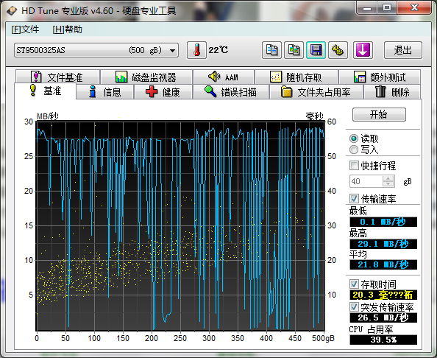Screen dimensions: 437x358
Task: Click the copy screenshot to clipboard icon
Action: pyautogui.click(x=294, y=50)
